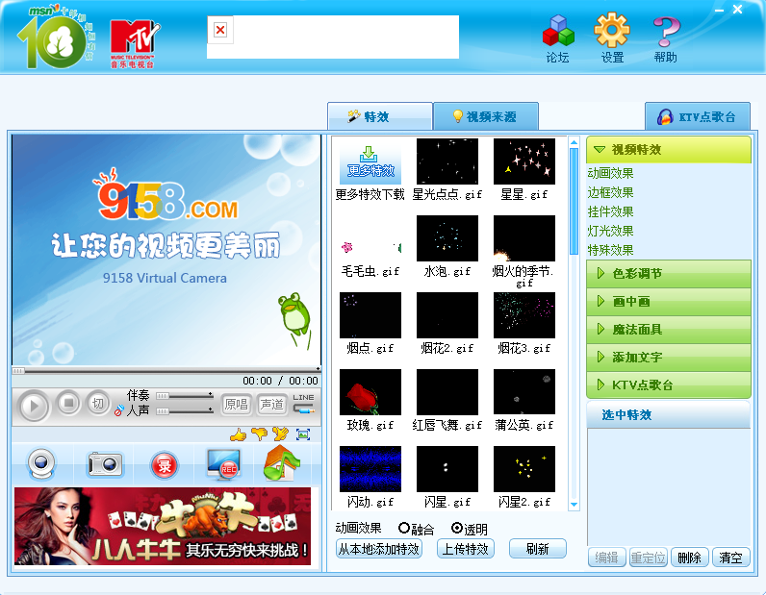Select the 闪动.gif effect thumbnail
Screen dimensions: 766x595
coord(370,469)
